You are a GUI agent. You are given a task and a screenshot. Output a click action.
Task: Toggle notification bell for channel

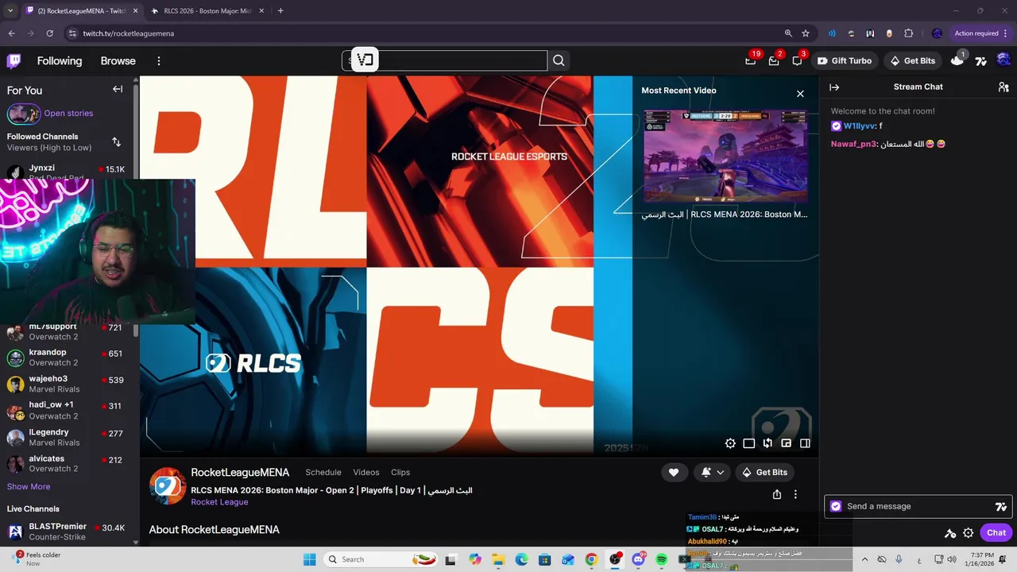pyautogui.click(x=706, y=472)
